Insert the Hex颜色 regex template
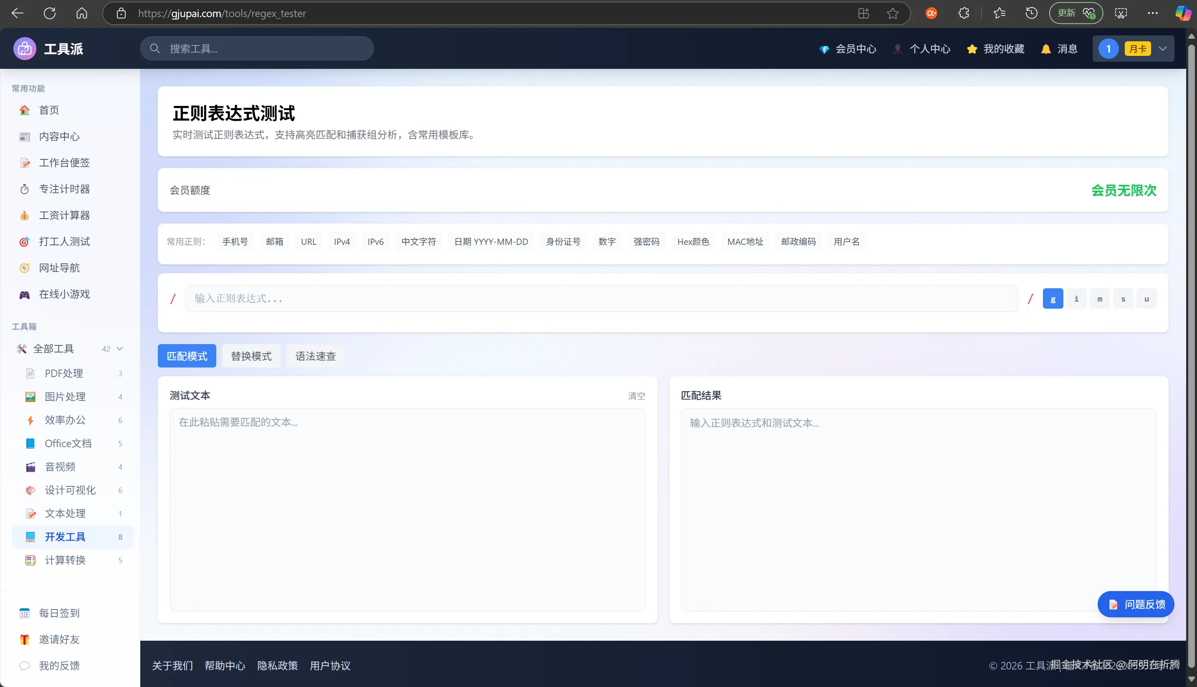This screenshot has width=1197, height=687. click(693, 242)
